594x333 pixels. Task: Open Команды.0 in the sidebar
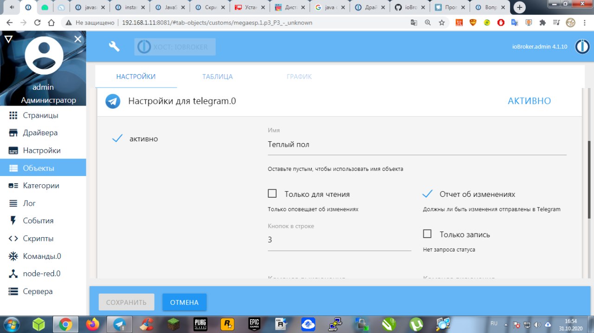[43, 256]
